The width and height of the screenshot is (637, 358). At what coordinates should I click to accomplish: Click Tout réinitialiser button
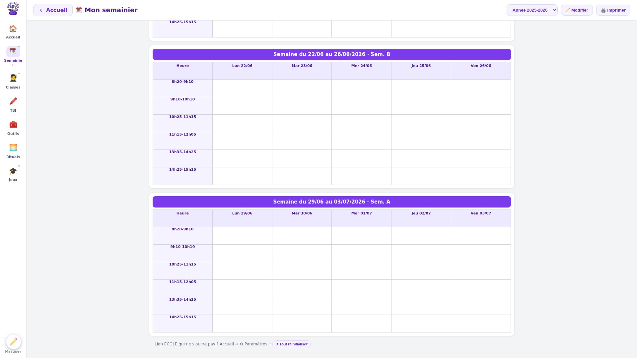coord(291,344)
